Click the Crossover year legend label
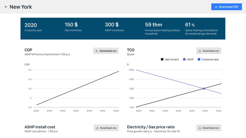Screen dimensions: 246x138 [210, 59]
